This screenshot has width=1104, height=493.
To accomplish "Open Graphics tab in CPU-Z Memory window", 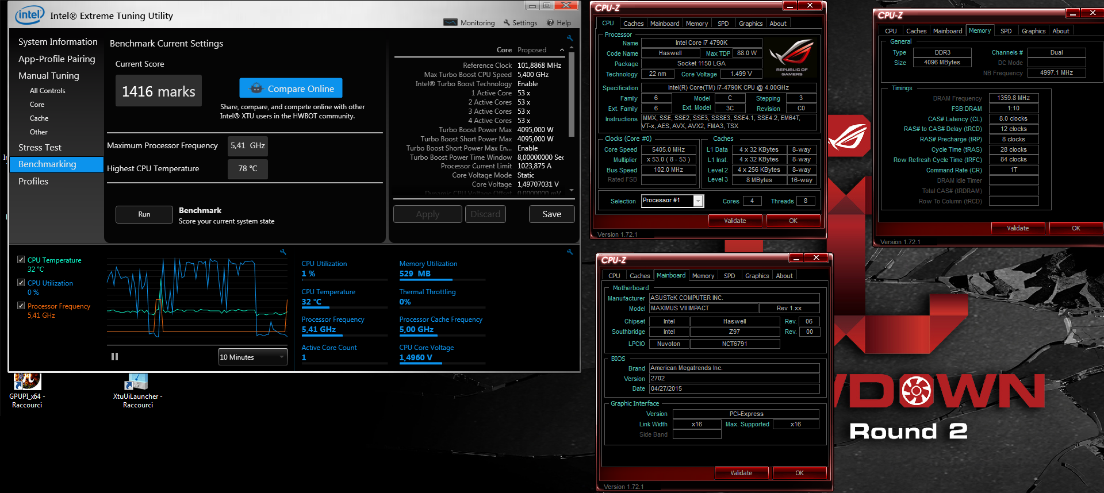I will click(1034, 31).
